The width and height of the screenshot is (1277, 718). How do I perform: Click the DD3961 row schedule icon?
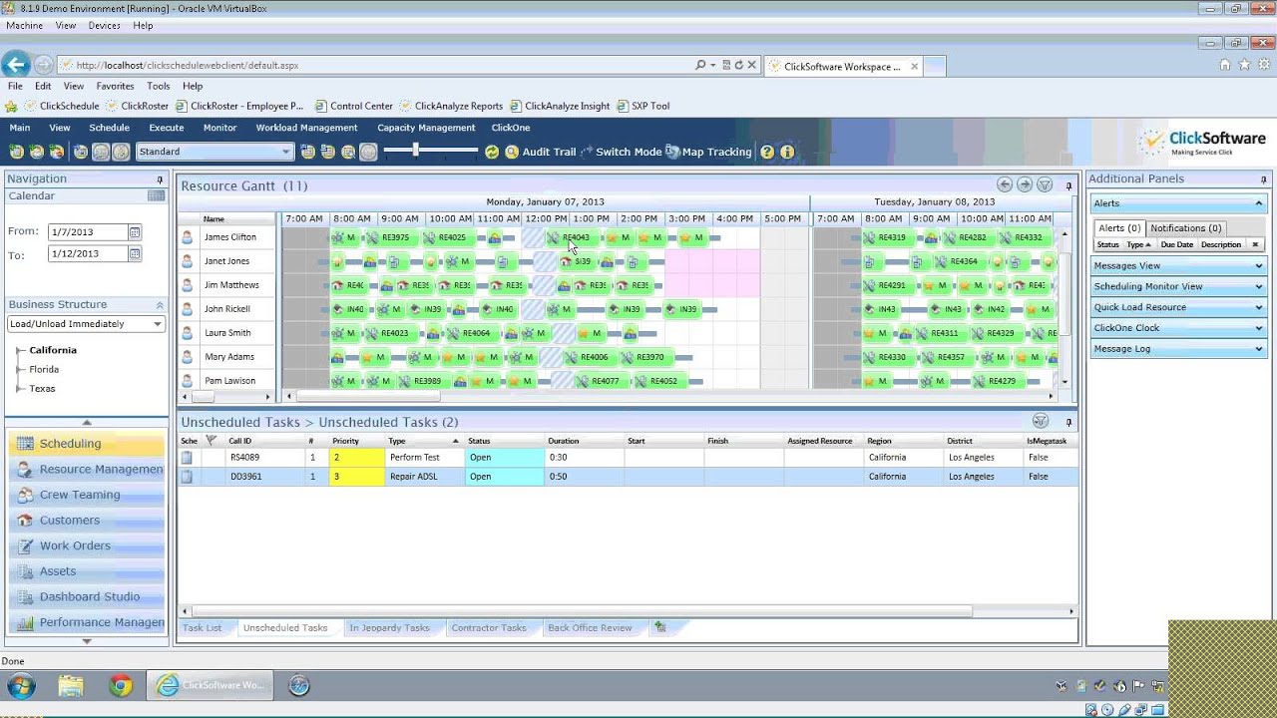(x=187, y=477)
